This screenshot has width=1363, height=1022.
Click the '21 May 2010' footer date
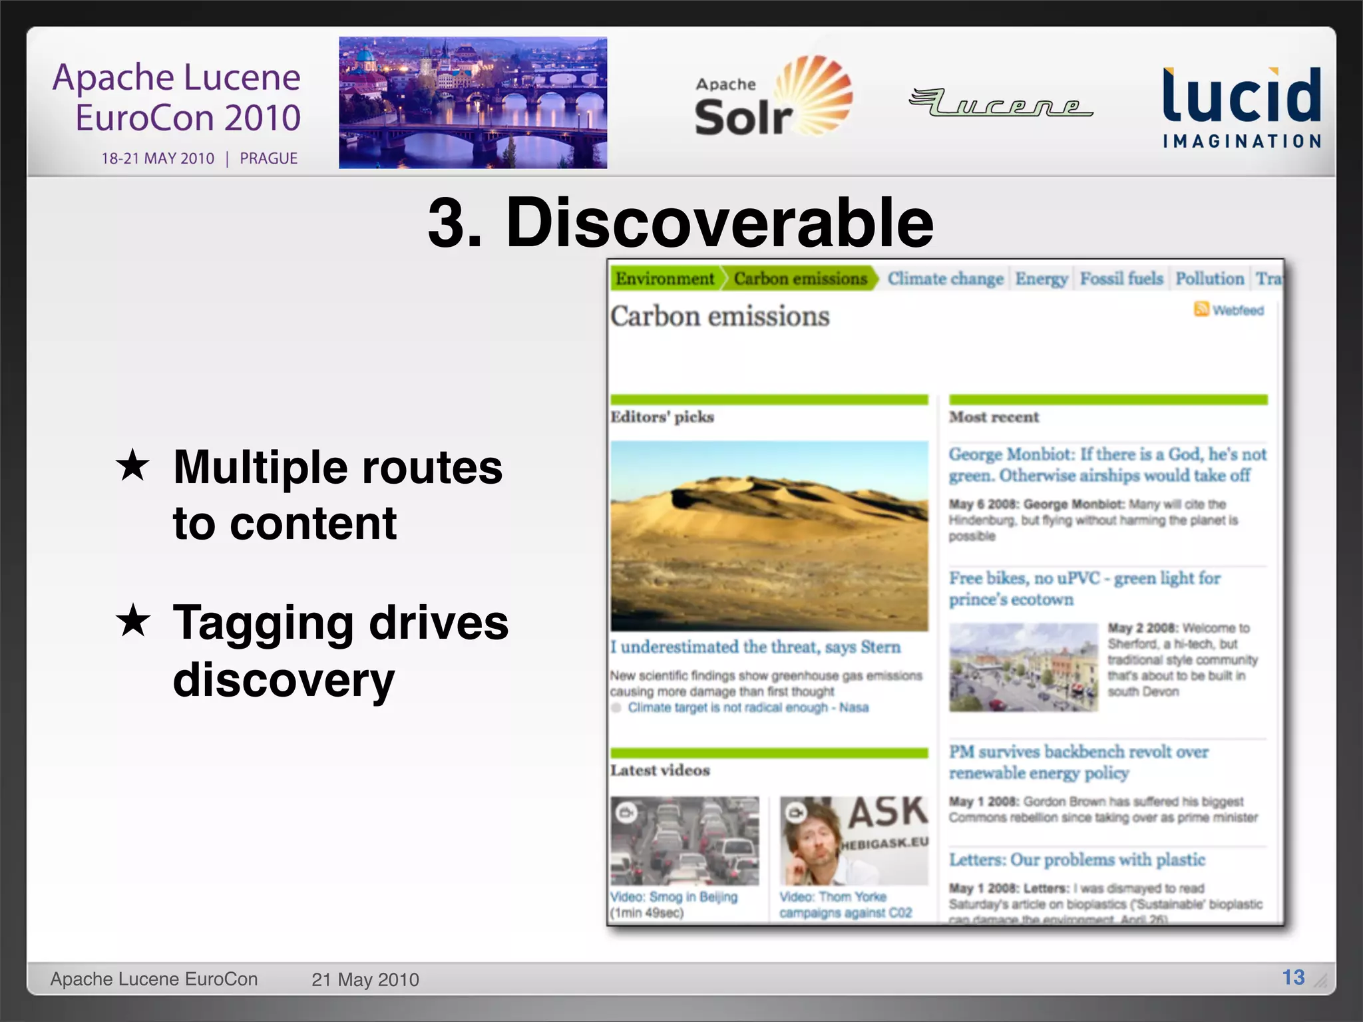pos(365,979)
